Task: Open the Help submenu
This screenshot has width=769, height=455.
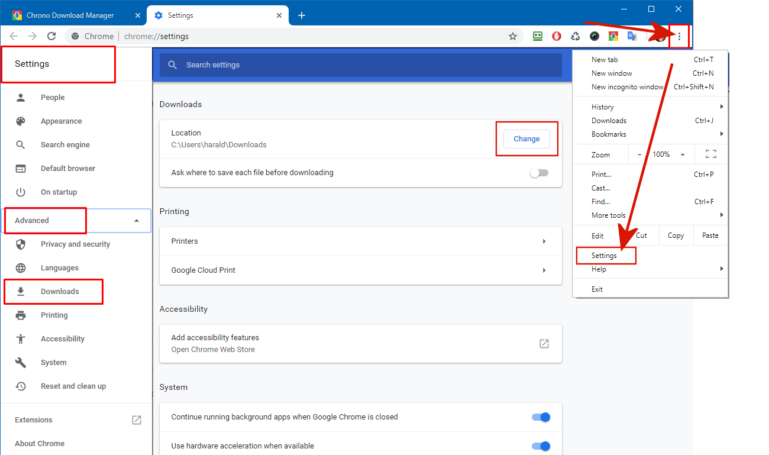Action: pos(650,269)
